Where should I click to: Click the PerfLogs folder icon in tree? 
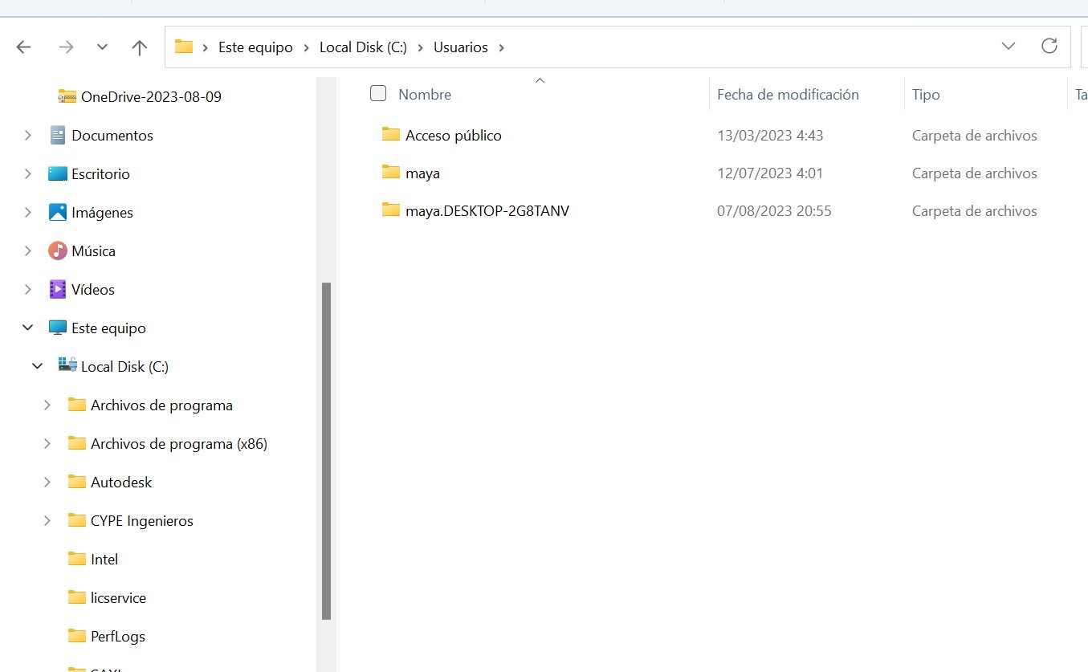(77, 635)
